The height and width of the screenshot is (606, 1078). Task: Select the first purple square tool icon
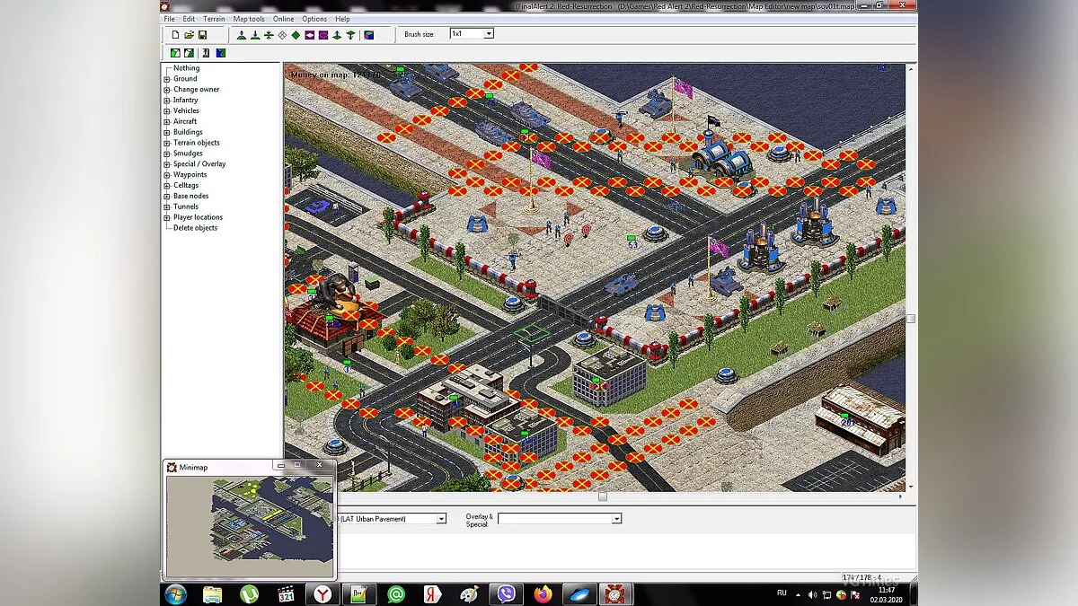point(309,35)
